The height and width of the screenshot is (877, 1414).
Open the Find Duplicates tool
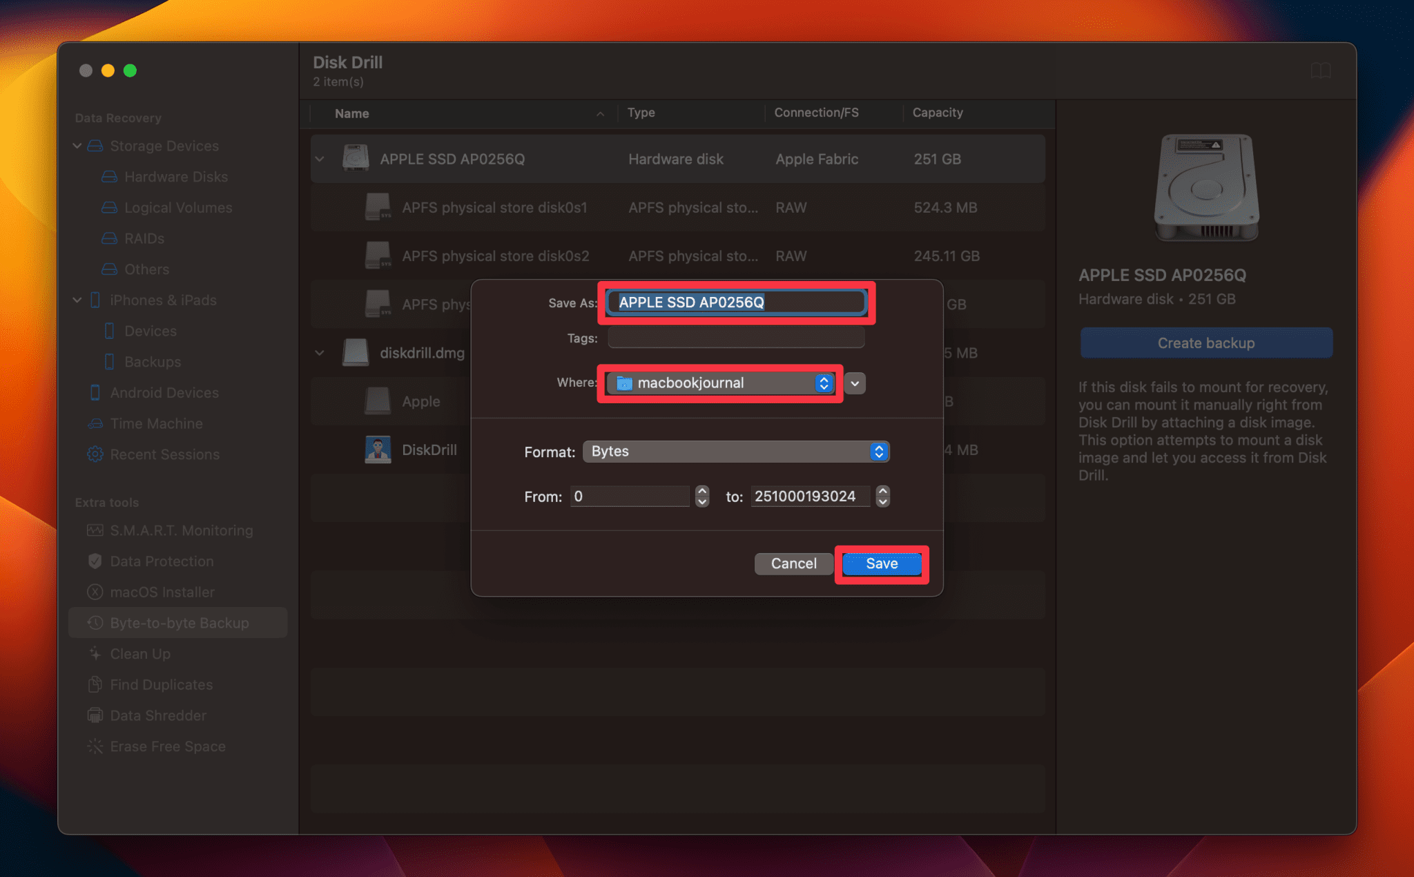161,684
